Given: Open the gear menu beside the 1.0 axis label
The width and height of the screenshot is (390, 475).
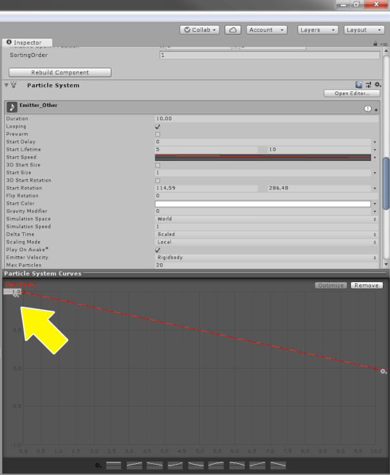Looking at the screenshot, I should [x=16, y=295].
